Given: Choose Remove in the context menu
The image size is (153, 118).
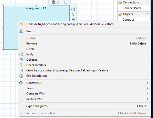Looking at the screenshot, I should [x=84, y=44].
